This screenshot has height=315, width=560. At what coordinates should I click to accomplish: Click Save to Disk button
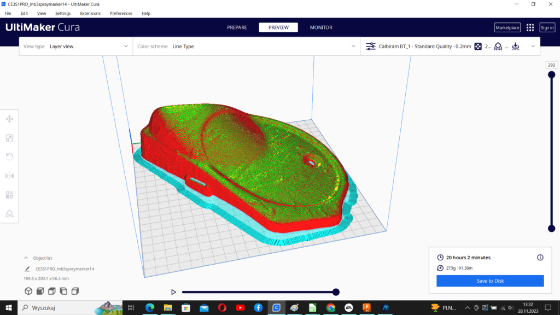click(490, 281)
